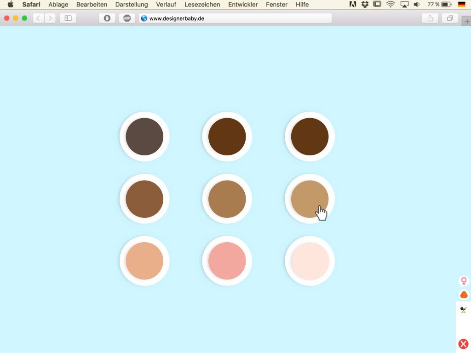471x353 pixels.
Task: Click the German flag input source
Action: pyautogui.click(x=462, y=5)
